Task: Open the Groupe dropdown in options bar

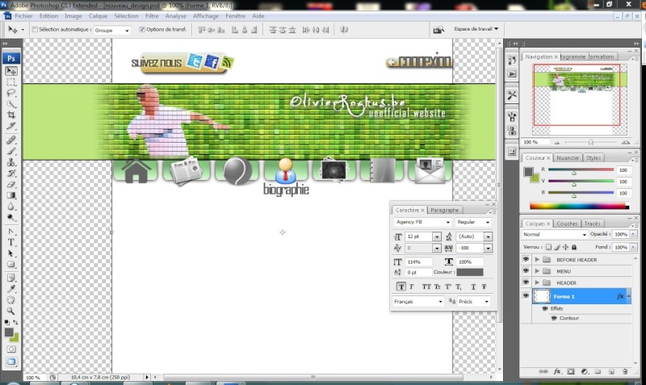Action: point(112,30)
